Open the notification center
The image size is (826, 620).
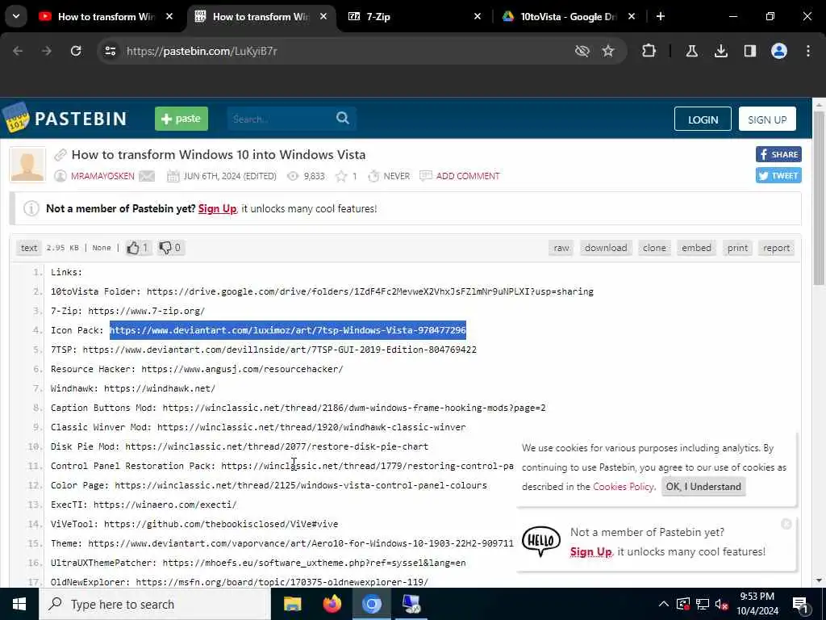[x=801, y=604]
